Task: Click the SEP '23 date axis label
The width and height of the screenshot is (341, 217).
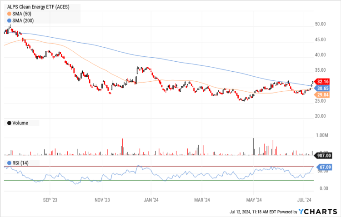Action: (50, 199)
